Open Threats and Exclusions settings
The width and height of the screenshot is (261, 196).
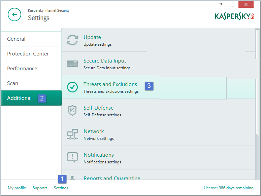(x=110, y=84)
